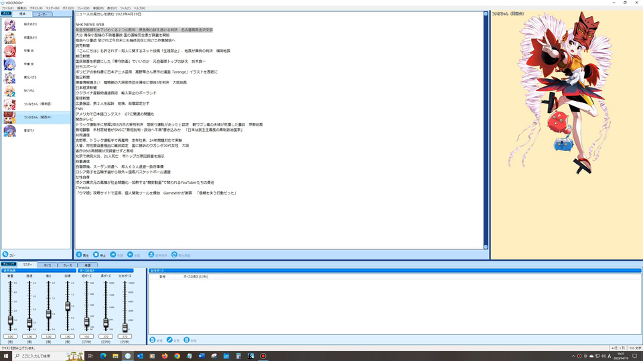Select the 紲星あかり voice avatar
This screenshot has width=643, height=361.
click(10, 37)
